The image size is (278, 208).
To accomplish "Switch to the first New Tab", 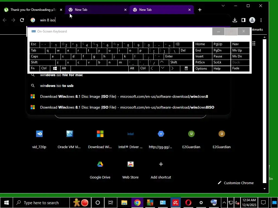I will click(97, 10).
